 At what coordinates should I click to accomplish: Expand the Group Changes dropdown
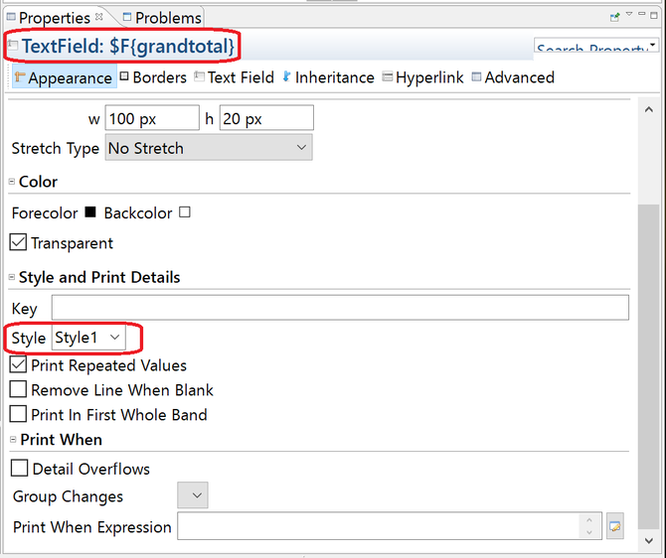[193, 495]
